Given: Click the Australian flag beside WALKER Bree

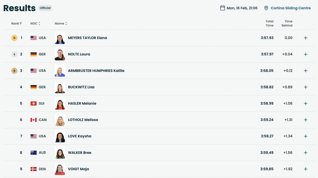Looking at the screenshot, I should pos(34,153).
